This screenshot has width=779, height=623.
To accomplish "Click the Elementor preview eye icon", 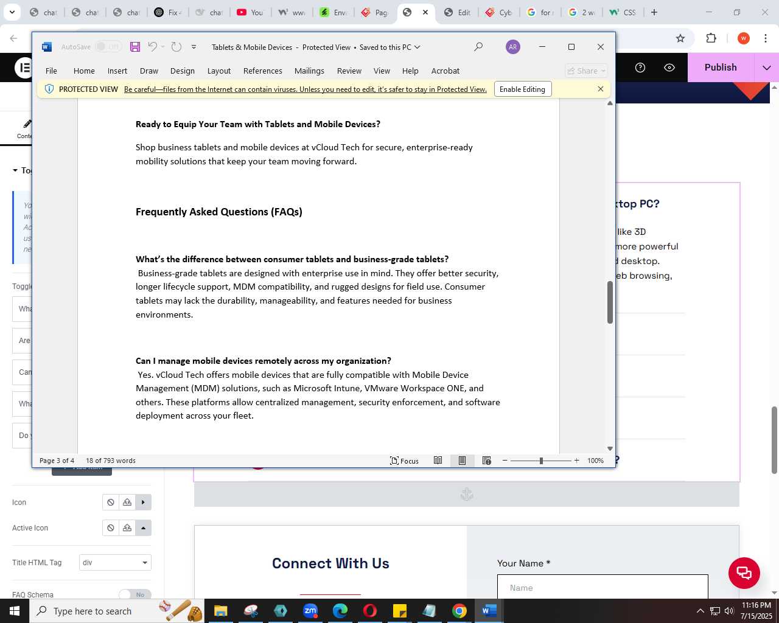I will pos(669,68).
